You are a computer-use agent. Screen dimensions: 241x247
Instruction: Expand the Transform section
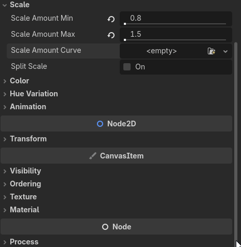[x=5, y=139]
